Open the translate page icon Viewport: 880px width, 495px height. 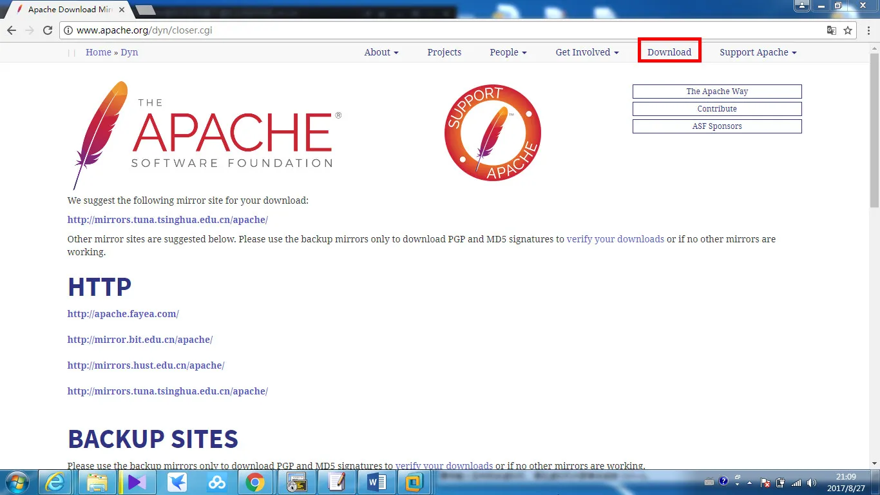[832, 30]
